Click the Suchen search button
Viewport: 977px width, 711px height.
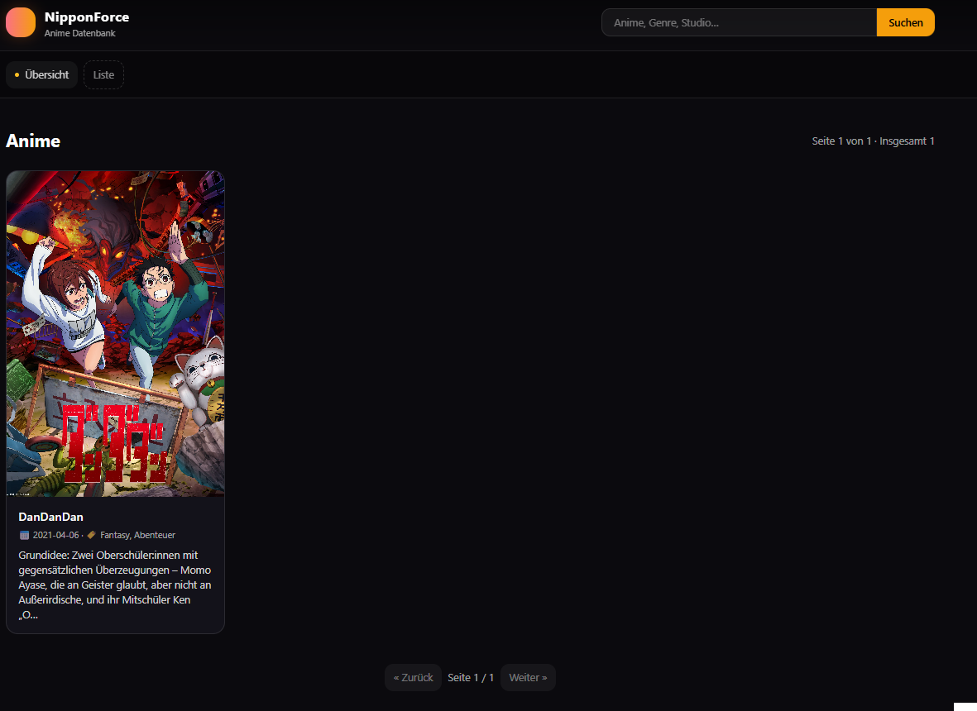(905, 22)
